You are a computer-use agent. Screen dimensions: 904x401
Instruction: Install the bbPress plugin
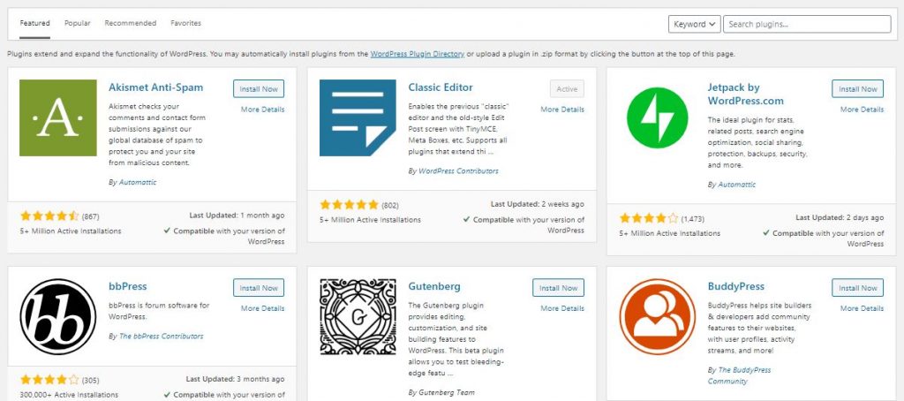(259, 288)
